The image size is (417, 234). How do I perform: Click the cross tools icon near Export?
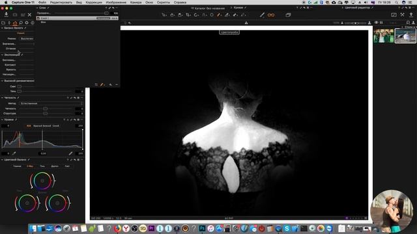pyautogui.click(x=402, y=15)
